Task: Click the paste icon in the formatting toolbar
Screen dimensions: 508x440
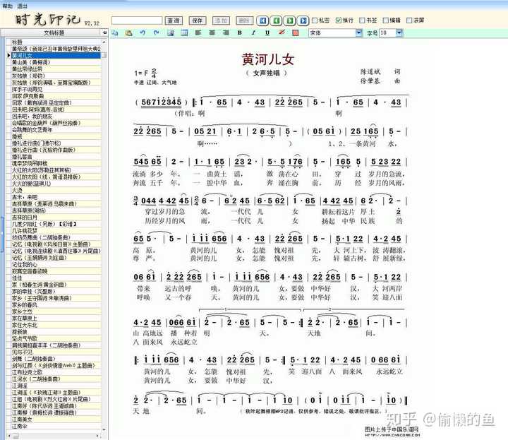Action: [x=128, y=32]
